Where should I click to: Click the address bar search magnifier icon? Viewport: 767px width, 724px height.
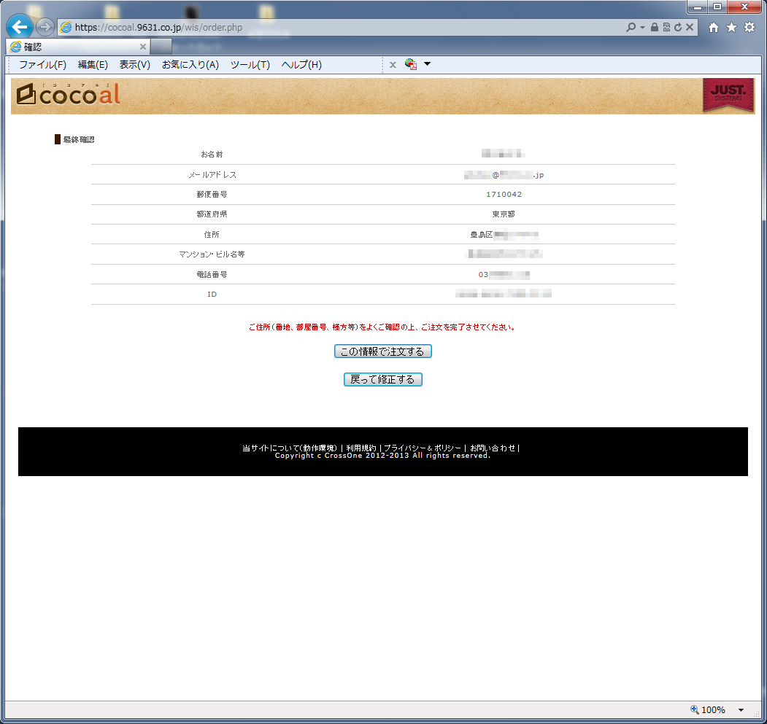631,28
